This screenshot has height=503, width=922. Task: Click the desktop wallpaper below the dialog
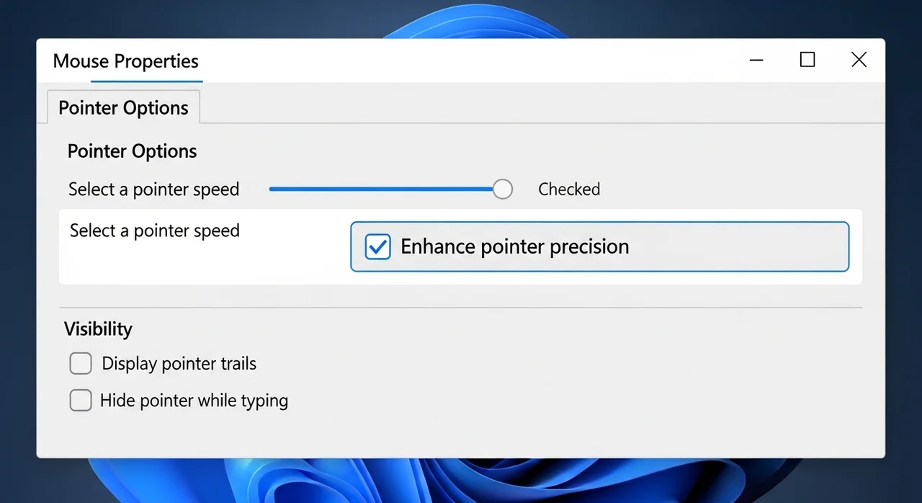click(461, 481)
